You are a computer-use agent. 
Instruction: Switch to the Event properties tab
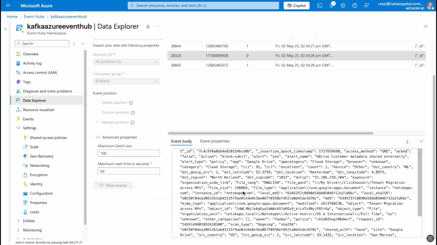click(x=215, y=141)
